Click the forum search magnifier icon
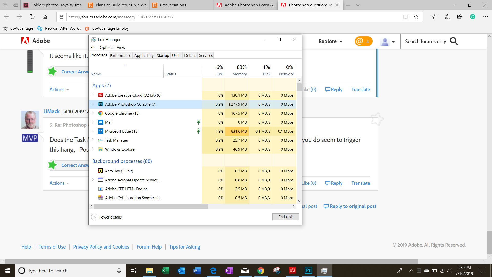Screen dimensions: 492x277 pyautogui.click(x=454, y=41)
